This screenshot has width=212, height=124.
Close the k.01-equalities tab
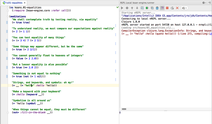(25, 3)
